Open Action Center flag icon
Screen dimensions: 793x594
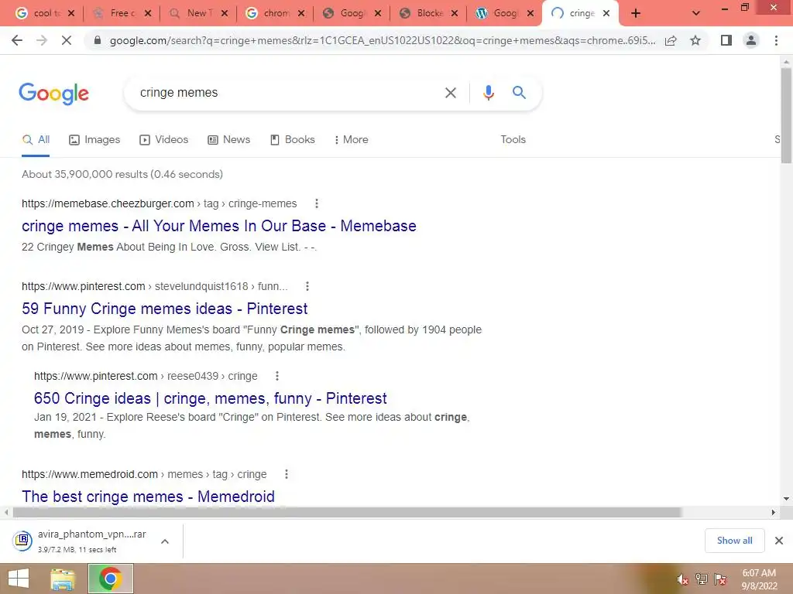pyautogui.click(x=720, y=579)
